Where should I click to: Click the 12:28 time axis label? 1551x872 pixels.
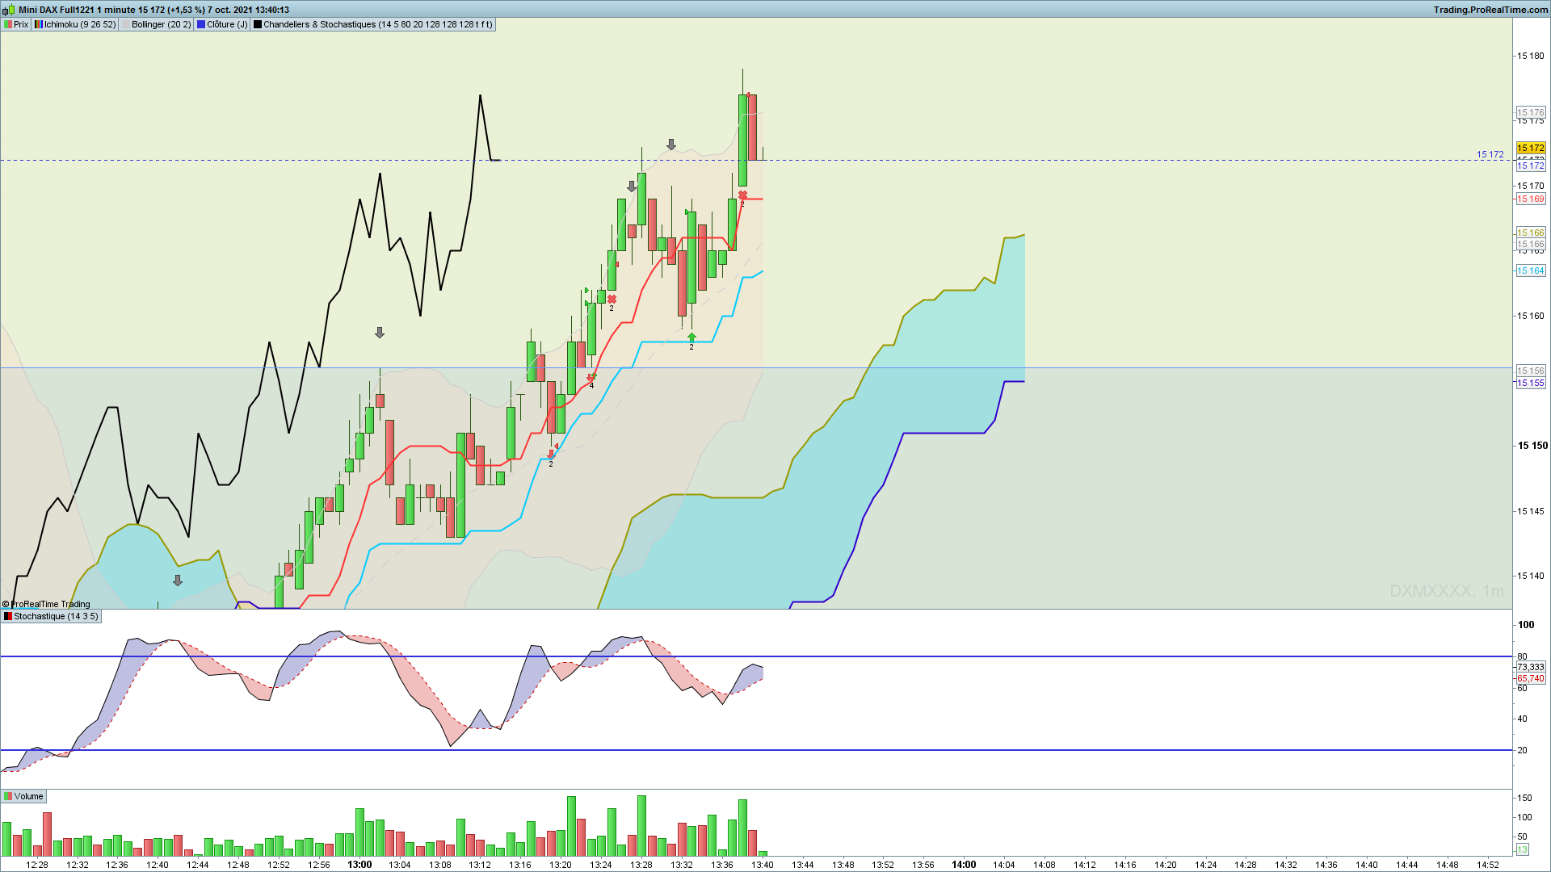click(x=37, y=865)
